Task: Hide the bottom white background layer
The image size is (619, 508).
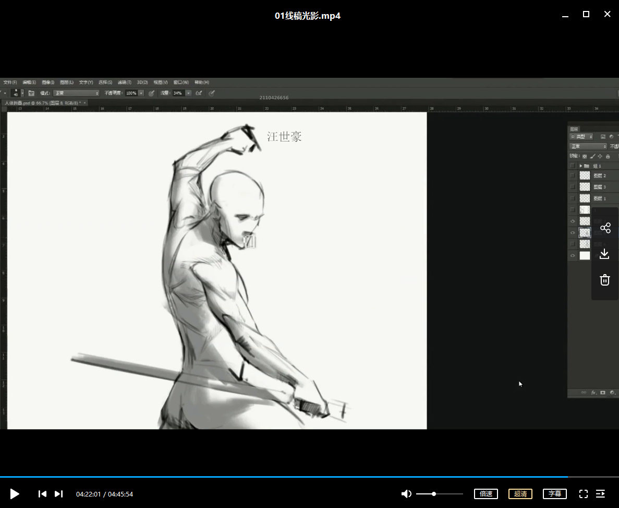Action: tap(573, 256)
